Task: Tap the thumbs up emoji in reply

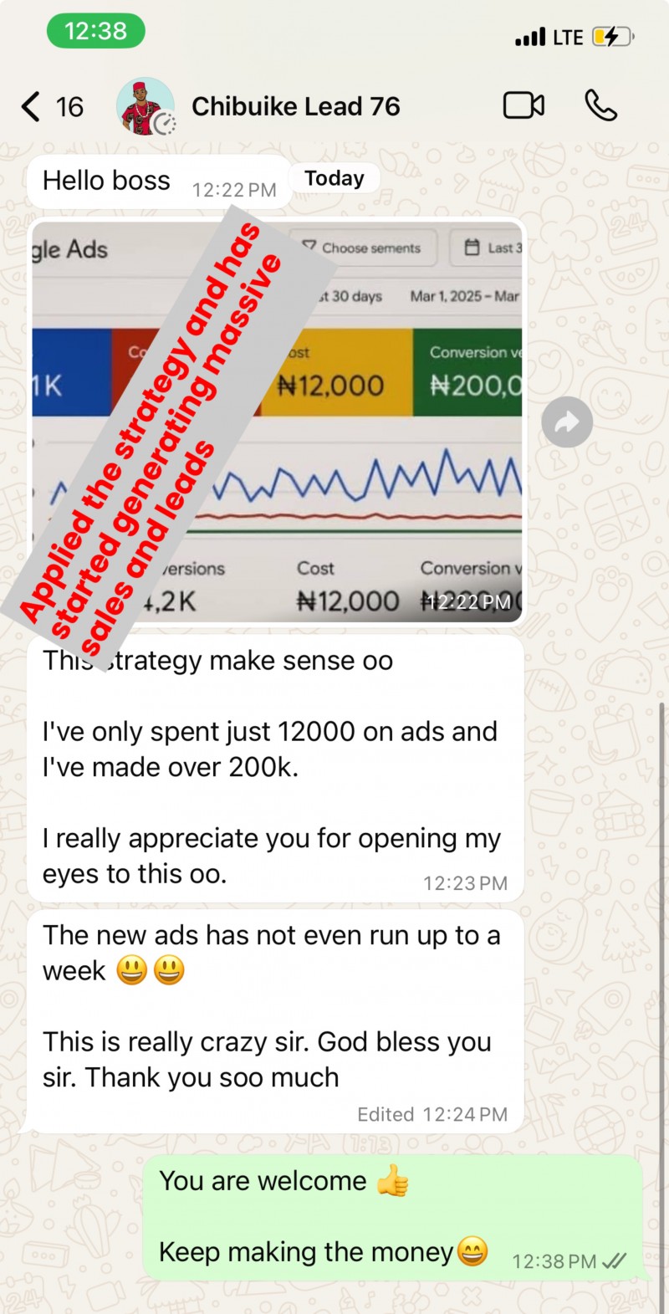Action: pyautogui.click(x=393, y=1181)
